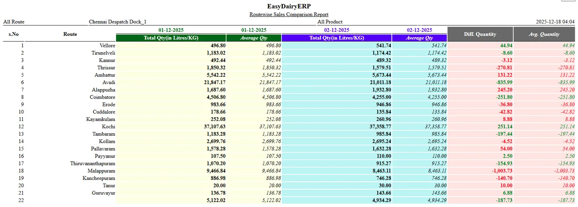The width and height of the screenshot is (578, 207).
Task: Click the bold diff value -270.81
Action: [x=504, y=68]
